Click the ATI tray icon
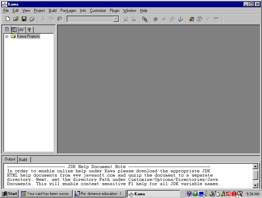The image size is (262, 198). click(228, 194)
